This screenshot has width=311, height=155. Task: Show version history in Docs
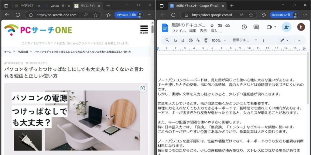point(244,27)
